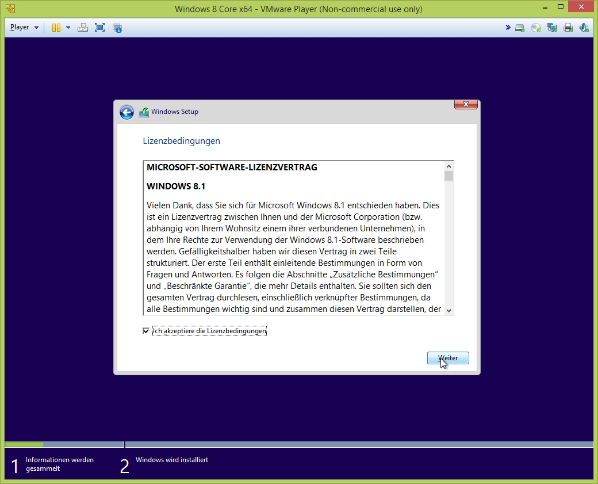Screen dimensions: 598x484
Task: Click the Windows Setup installer icon
Action: [144, 112]
